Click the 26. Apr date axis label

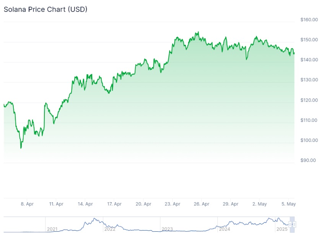pyautogui.click(x=202, y=204)
